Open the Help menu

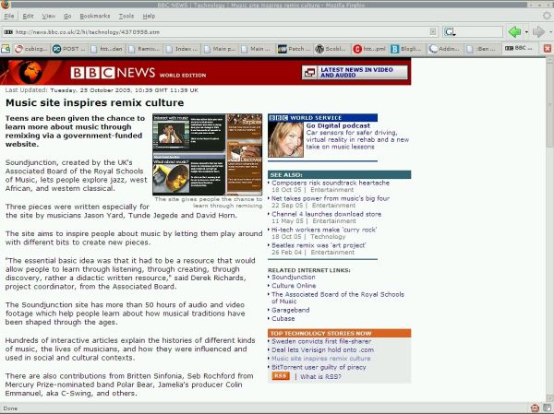149,16
